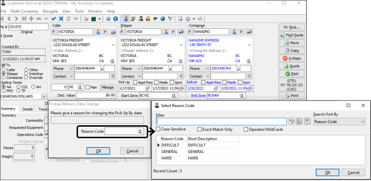Enable Exact Match Only checkbox
371x181 pixels.
click(x=199, y=129)
